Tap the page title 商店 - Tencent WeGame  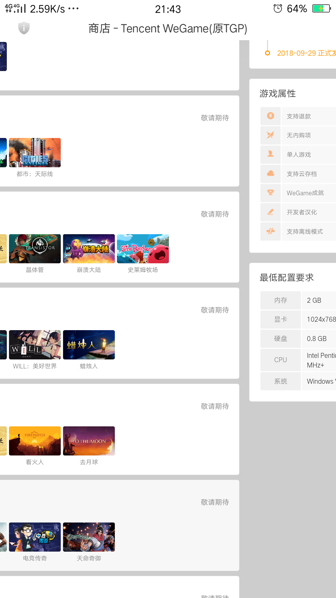[x=168, y=28]
